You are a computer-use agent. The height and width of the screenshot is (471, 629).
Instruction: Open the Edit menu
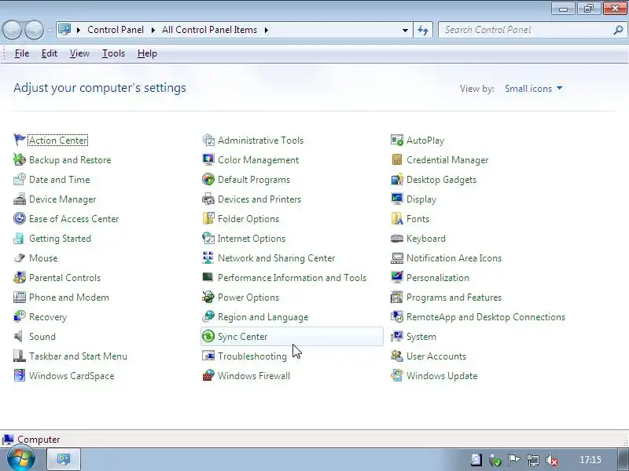pyautogui.click(x=50, y=53)
